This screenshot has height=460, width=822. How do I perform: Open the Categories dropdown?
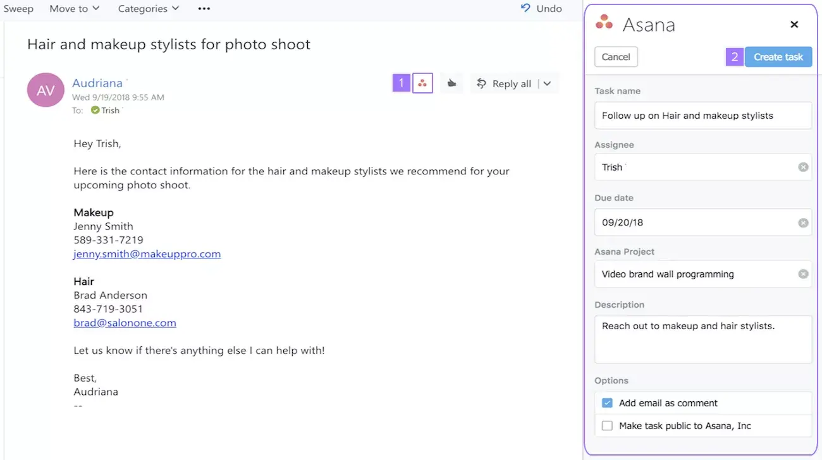point(148,8)
